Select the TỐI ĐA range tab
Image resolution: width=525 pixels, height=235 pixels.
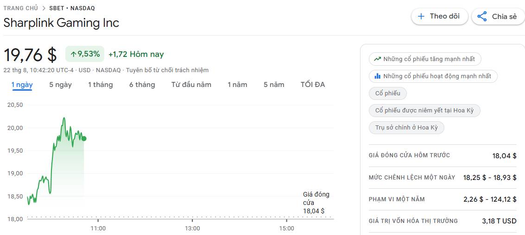point(313,85)
